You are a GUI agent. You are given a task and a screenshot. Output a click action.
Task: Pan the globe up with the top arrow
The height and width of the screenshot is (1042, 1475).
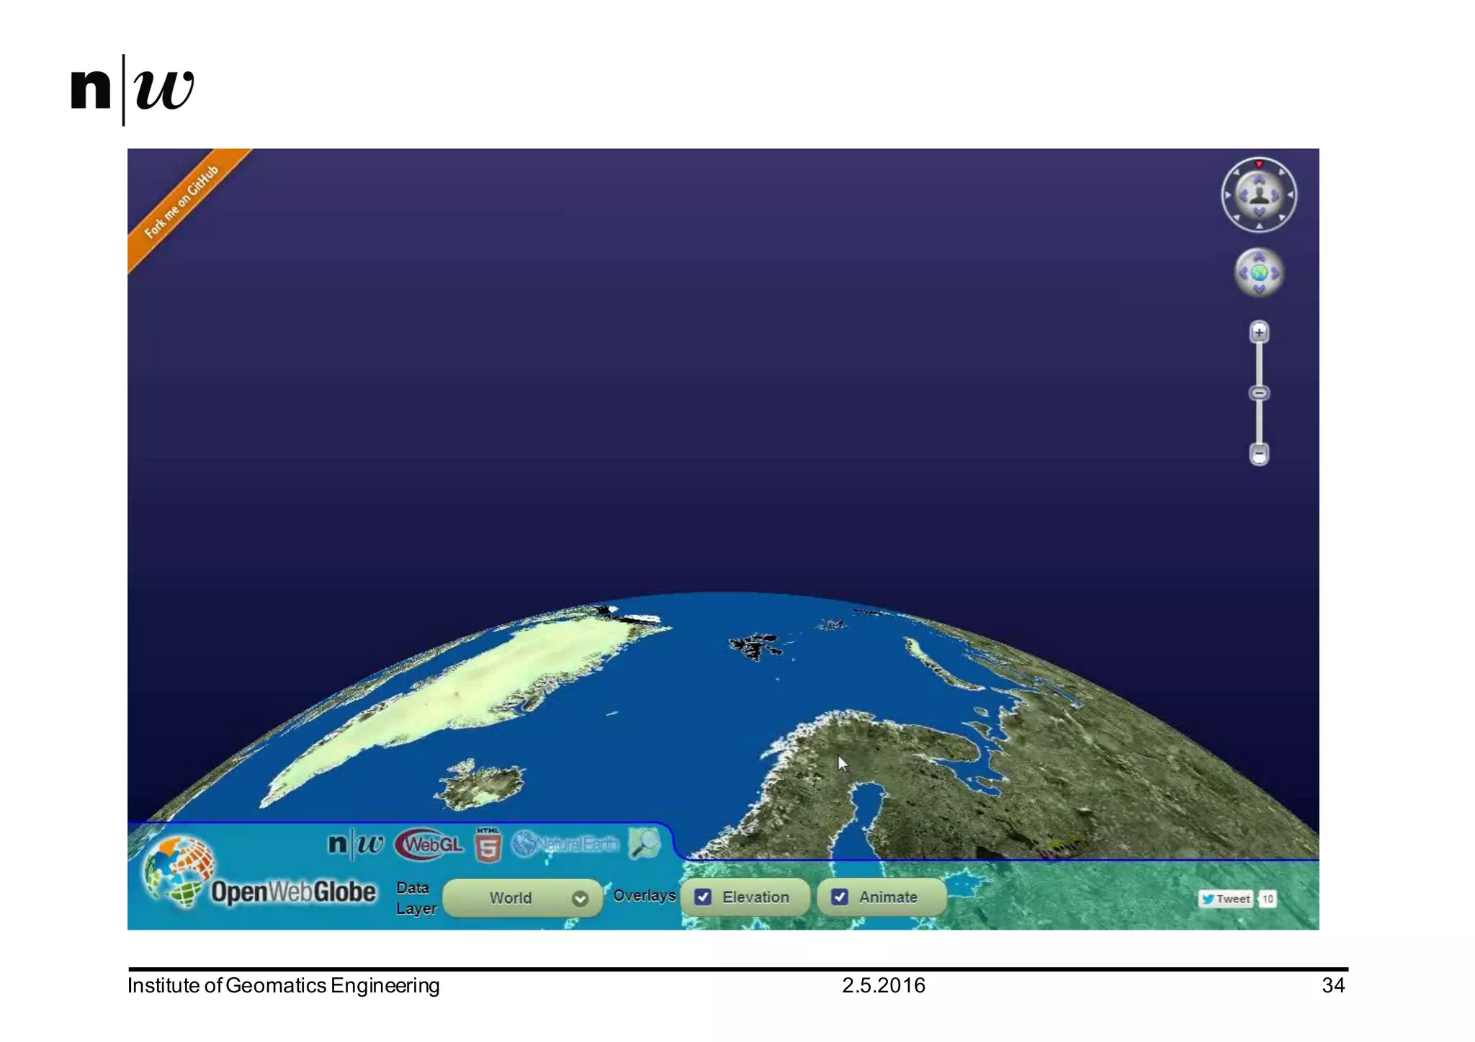pyautogui.click(x=1259, y=257)
